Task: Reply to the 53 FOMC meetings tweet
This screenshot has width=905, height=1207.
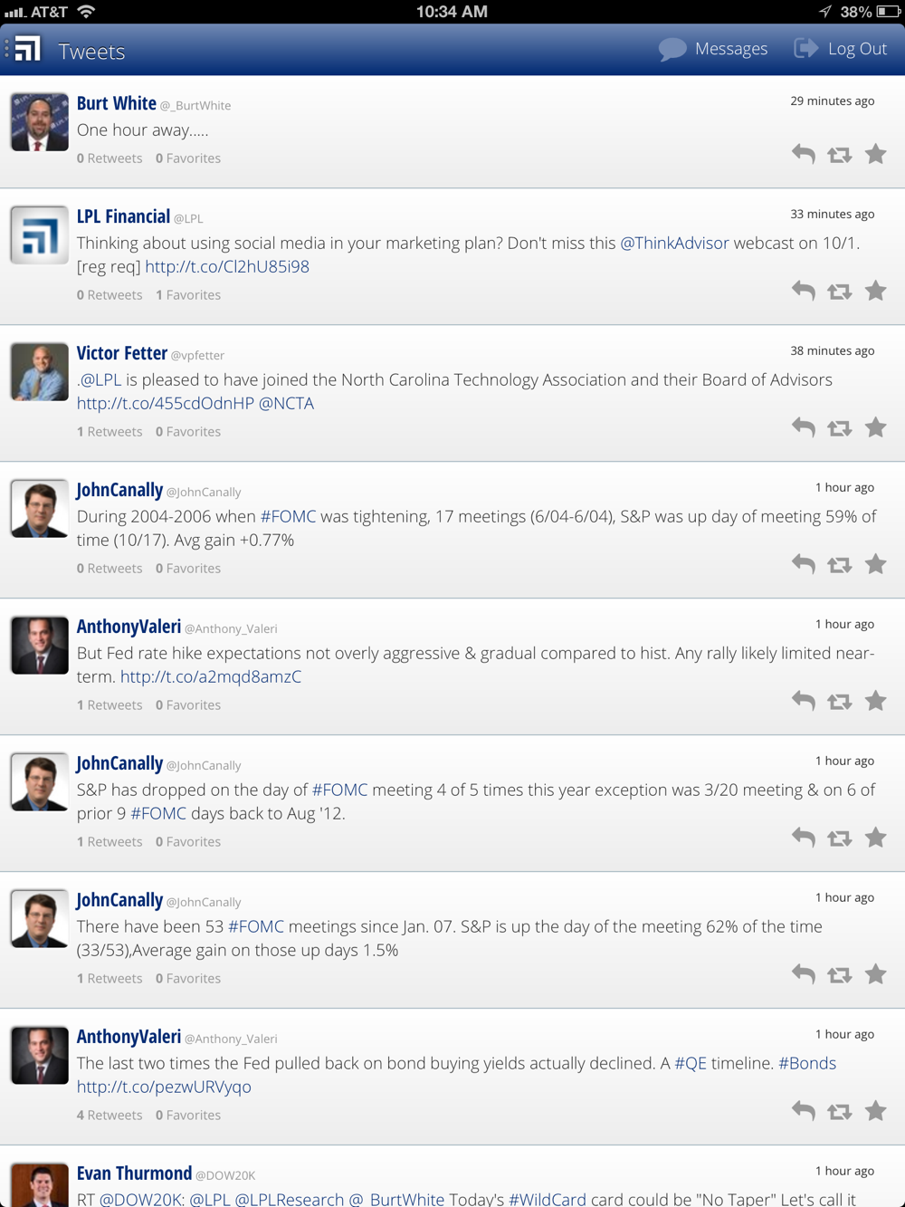Action: [803, 974]
